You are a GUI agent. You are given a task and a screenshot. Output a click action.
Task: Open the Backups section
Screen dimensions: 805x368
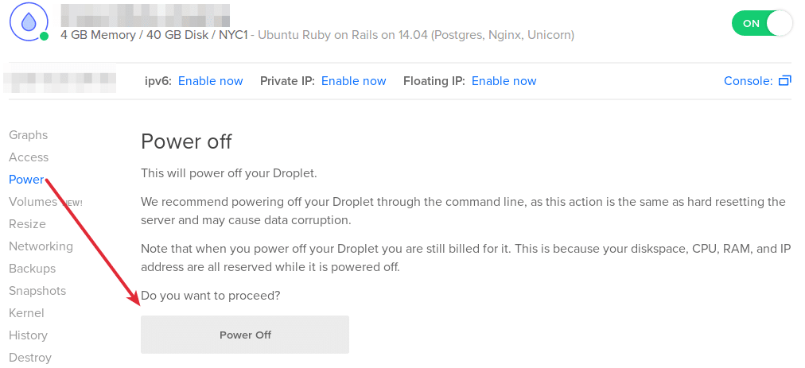click(x=33, y=269)
